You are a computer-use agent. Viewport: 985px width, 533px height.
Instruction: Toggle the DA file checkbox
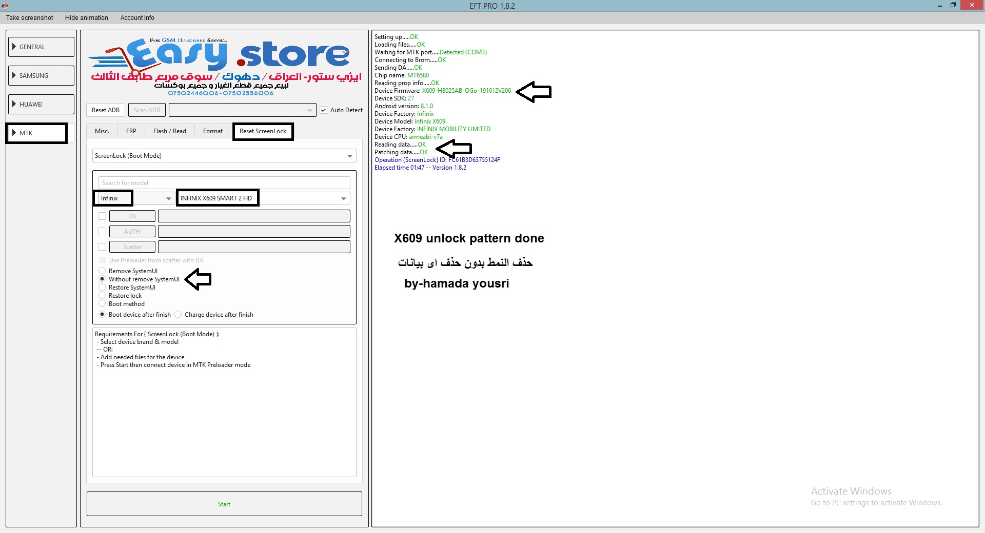(103, 216)
